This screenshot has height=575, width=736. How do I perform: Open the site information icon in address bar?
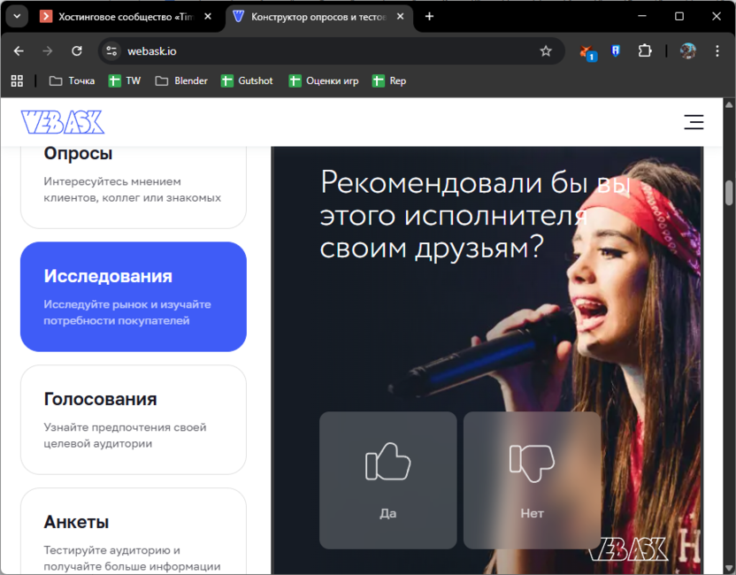tap(112, 52)
